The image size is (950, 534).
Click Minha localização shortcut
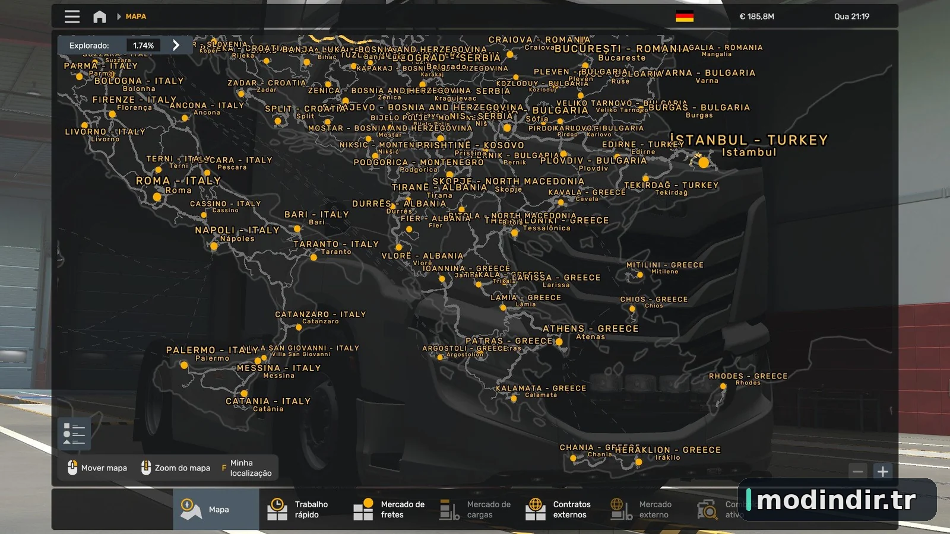246,468
